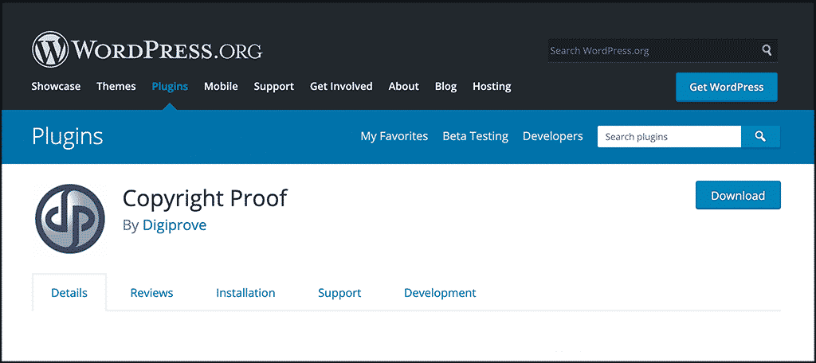Click the blue plugin search magnifier button
The image size is (816, 363).
click(760, 137)
